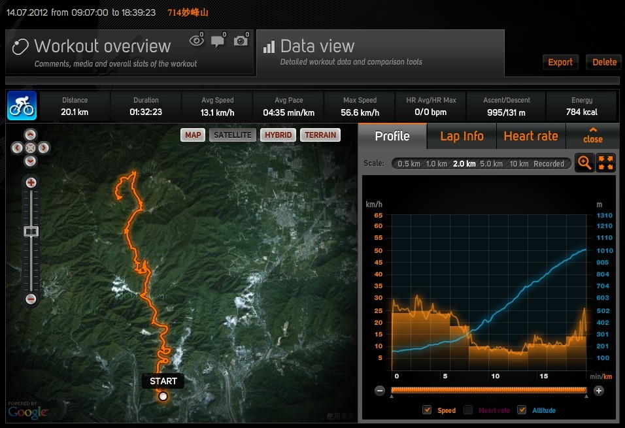Click the chart magnifier zoom icon
Viewport: 625px width, 428px height.
coord(584,163)
